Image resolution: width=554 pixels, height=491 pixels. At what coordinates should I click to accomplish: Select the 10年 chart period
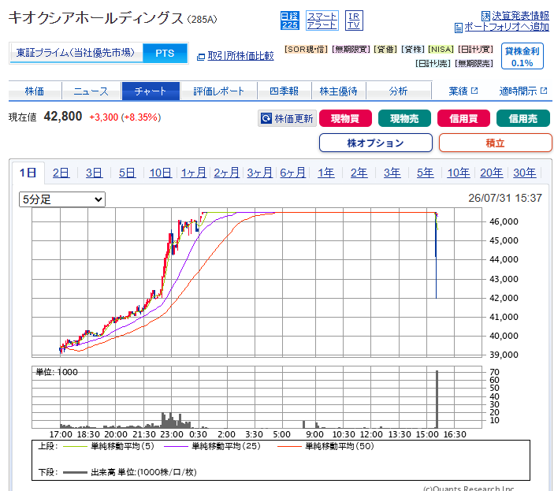[458, 173]
